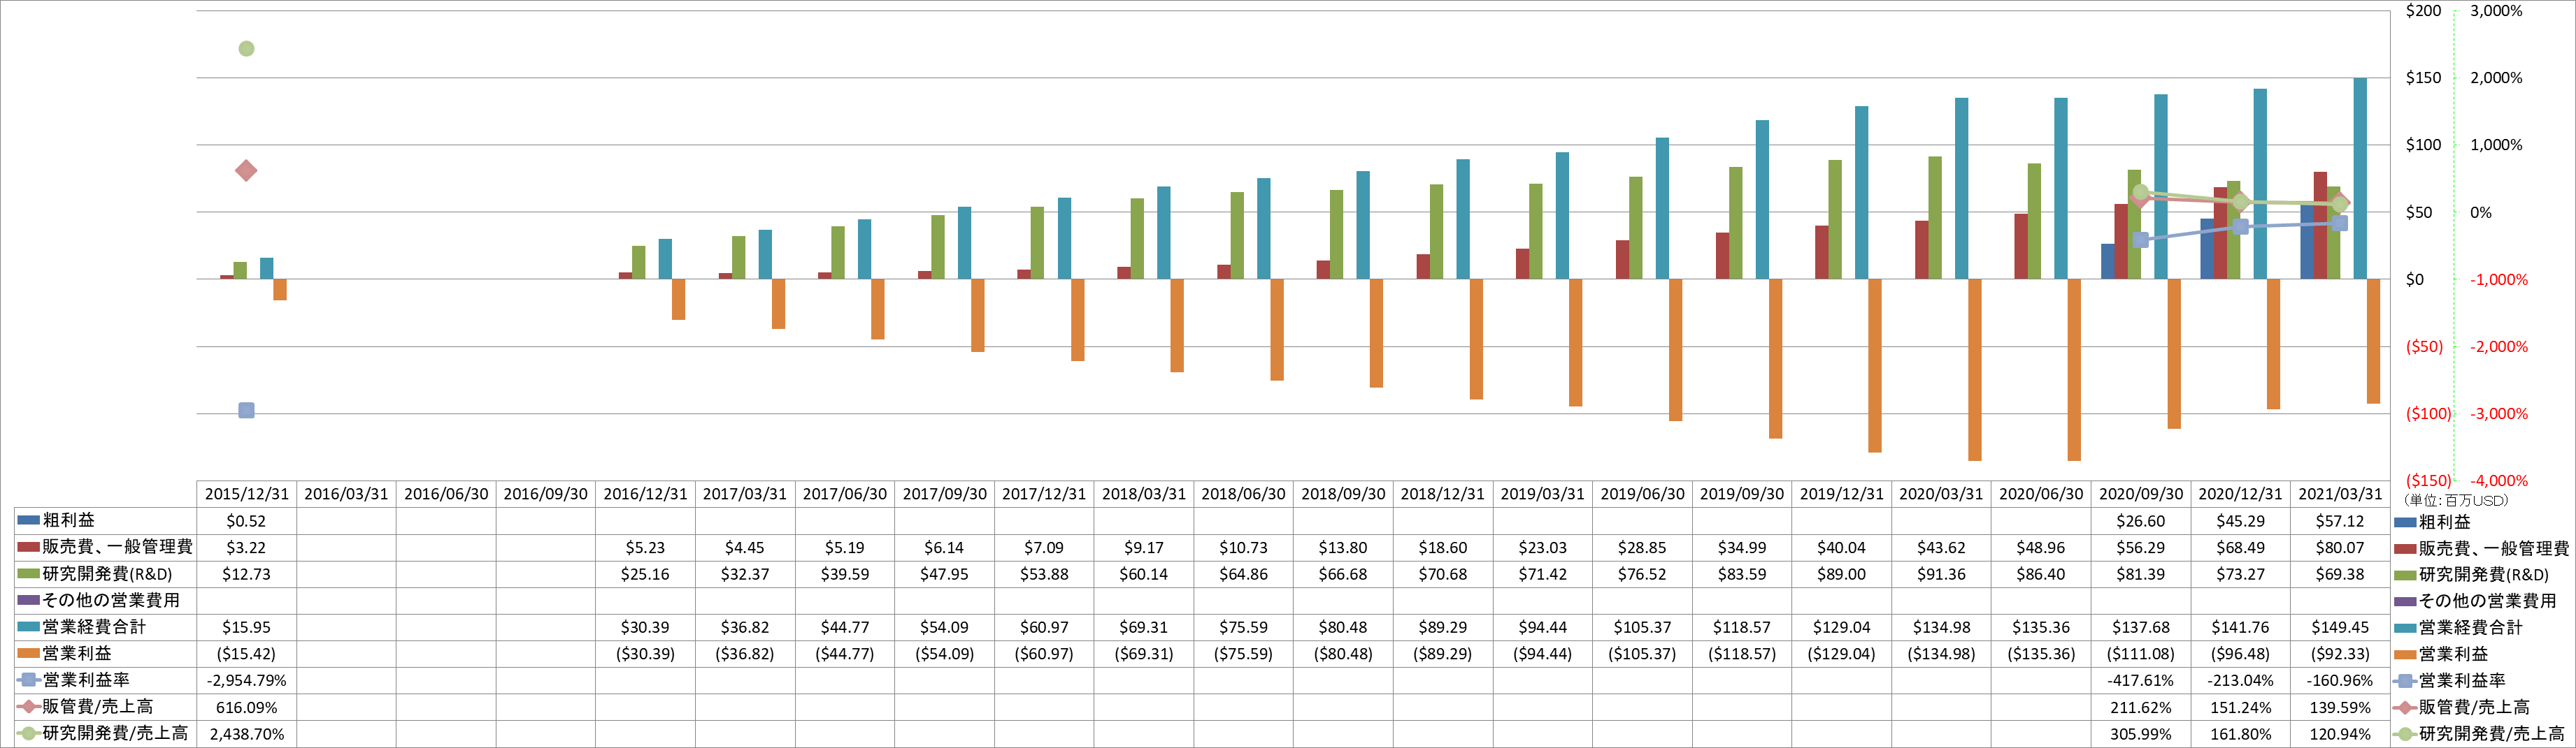Viewport: 2576px width, 748px height.
Task: Click the $200 axis label
Action: [x=2423, y=11]
